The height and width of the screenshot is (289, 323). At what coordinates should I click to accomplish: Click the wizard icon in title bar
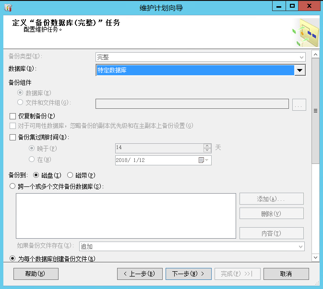pyautogui.click(x=8, y=8)
